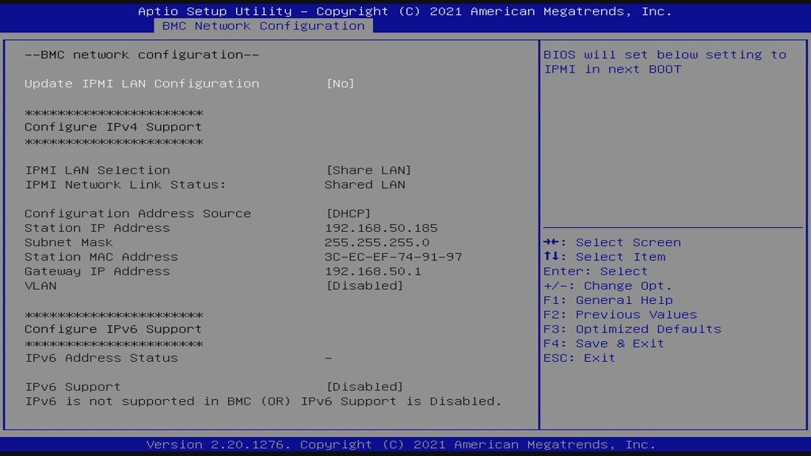The width and height of the screenshot is (811, 456).
Task: Click the F4: Save & Exit hint
Action: [x=603, y=343]
